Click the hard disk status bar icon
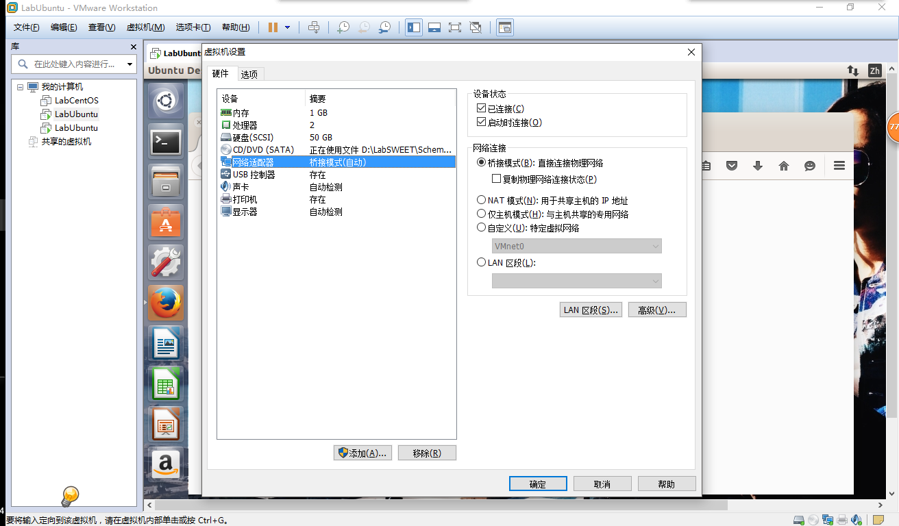 (798, 520)
